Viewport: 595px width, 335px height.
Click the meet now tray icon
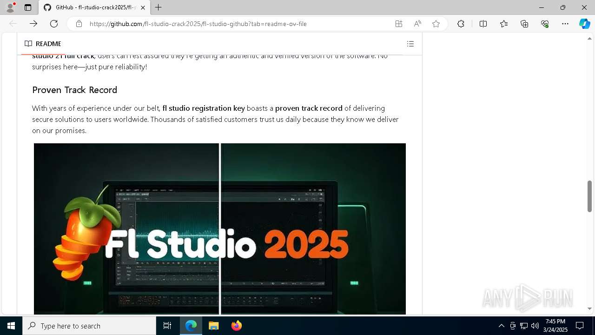[513, 326]
